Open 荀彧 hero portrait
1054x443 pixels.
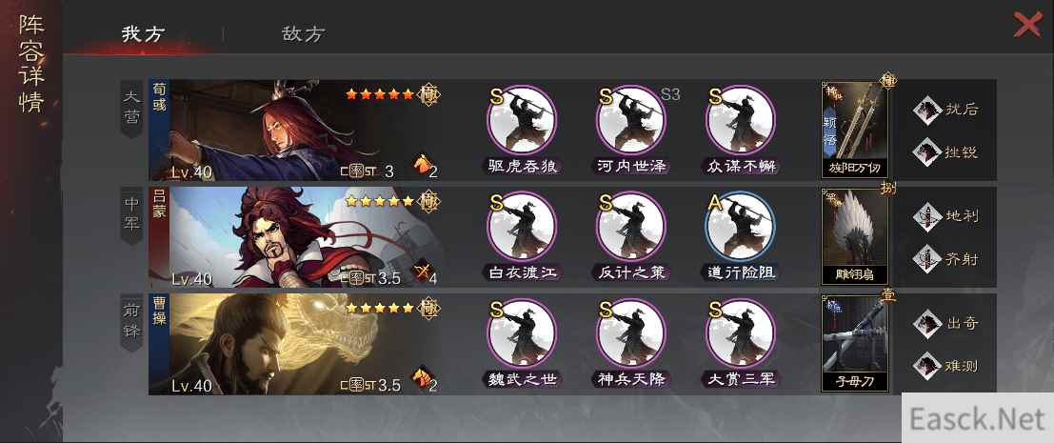[x=296, y=130]
